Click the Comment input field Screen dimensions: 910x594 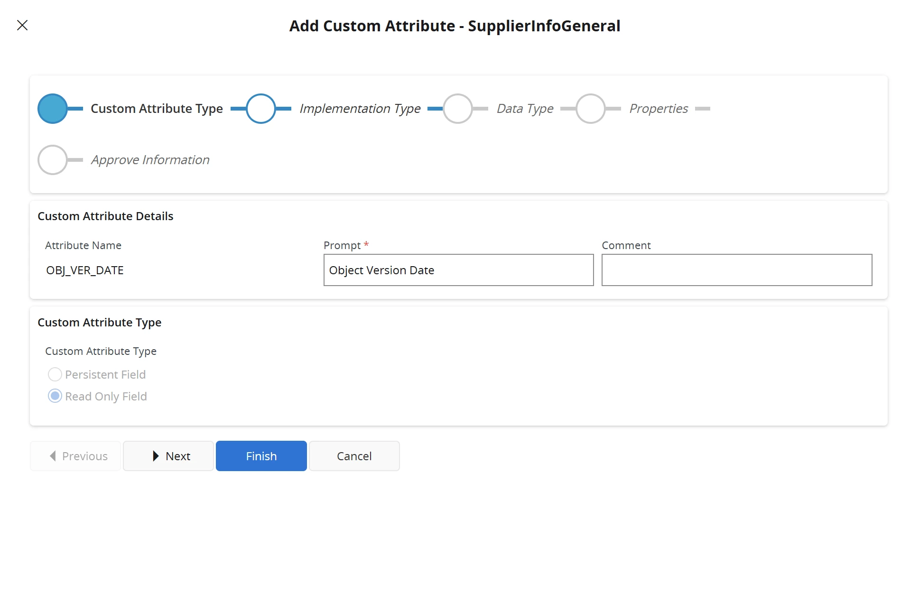[736, 270]
